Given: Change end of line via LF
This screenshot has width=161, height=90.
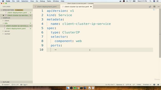Looking at the screenshot, I should (134, 84).
